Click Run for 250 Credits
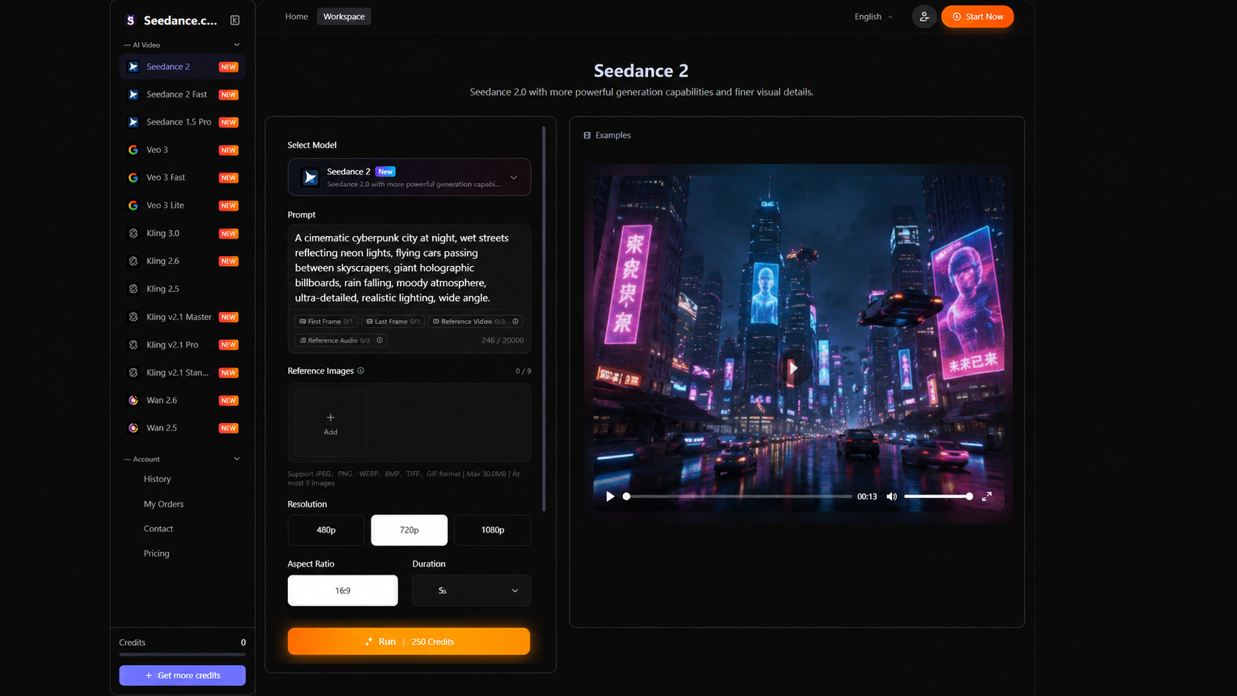The image size is (1237, 696). (408, 641)
